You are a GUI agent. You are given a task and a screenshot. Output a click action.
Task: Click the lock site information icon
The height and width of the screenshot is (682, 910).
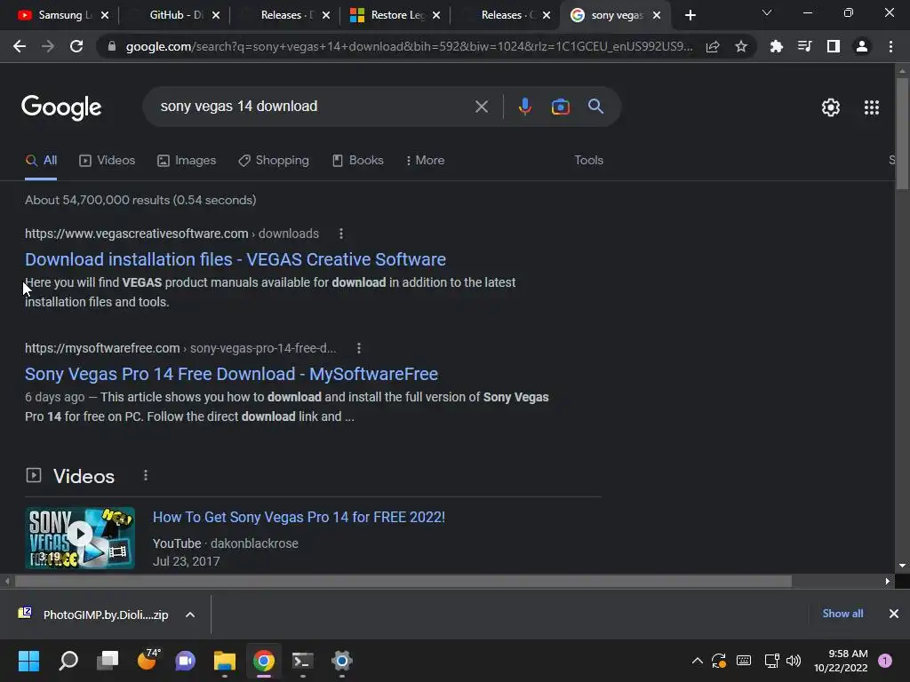111,46
